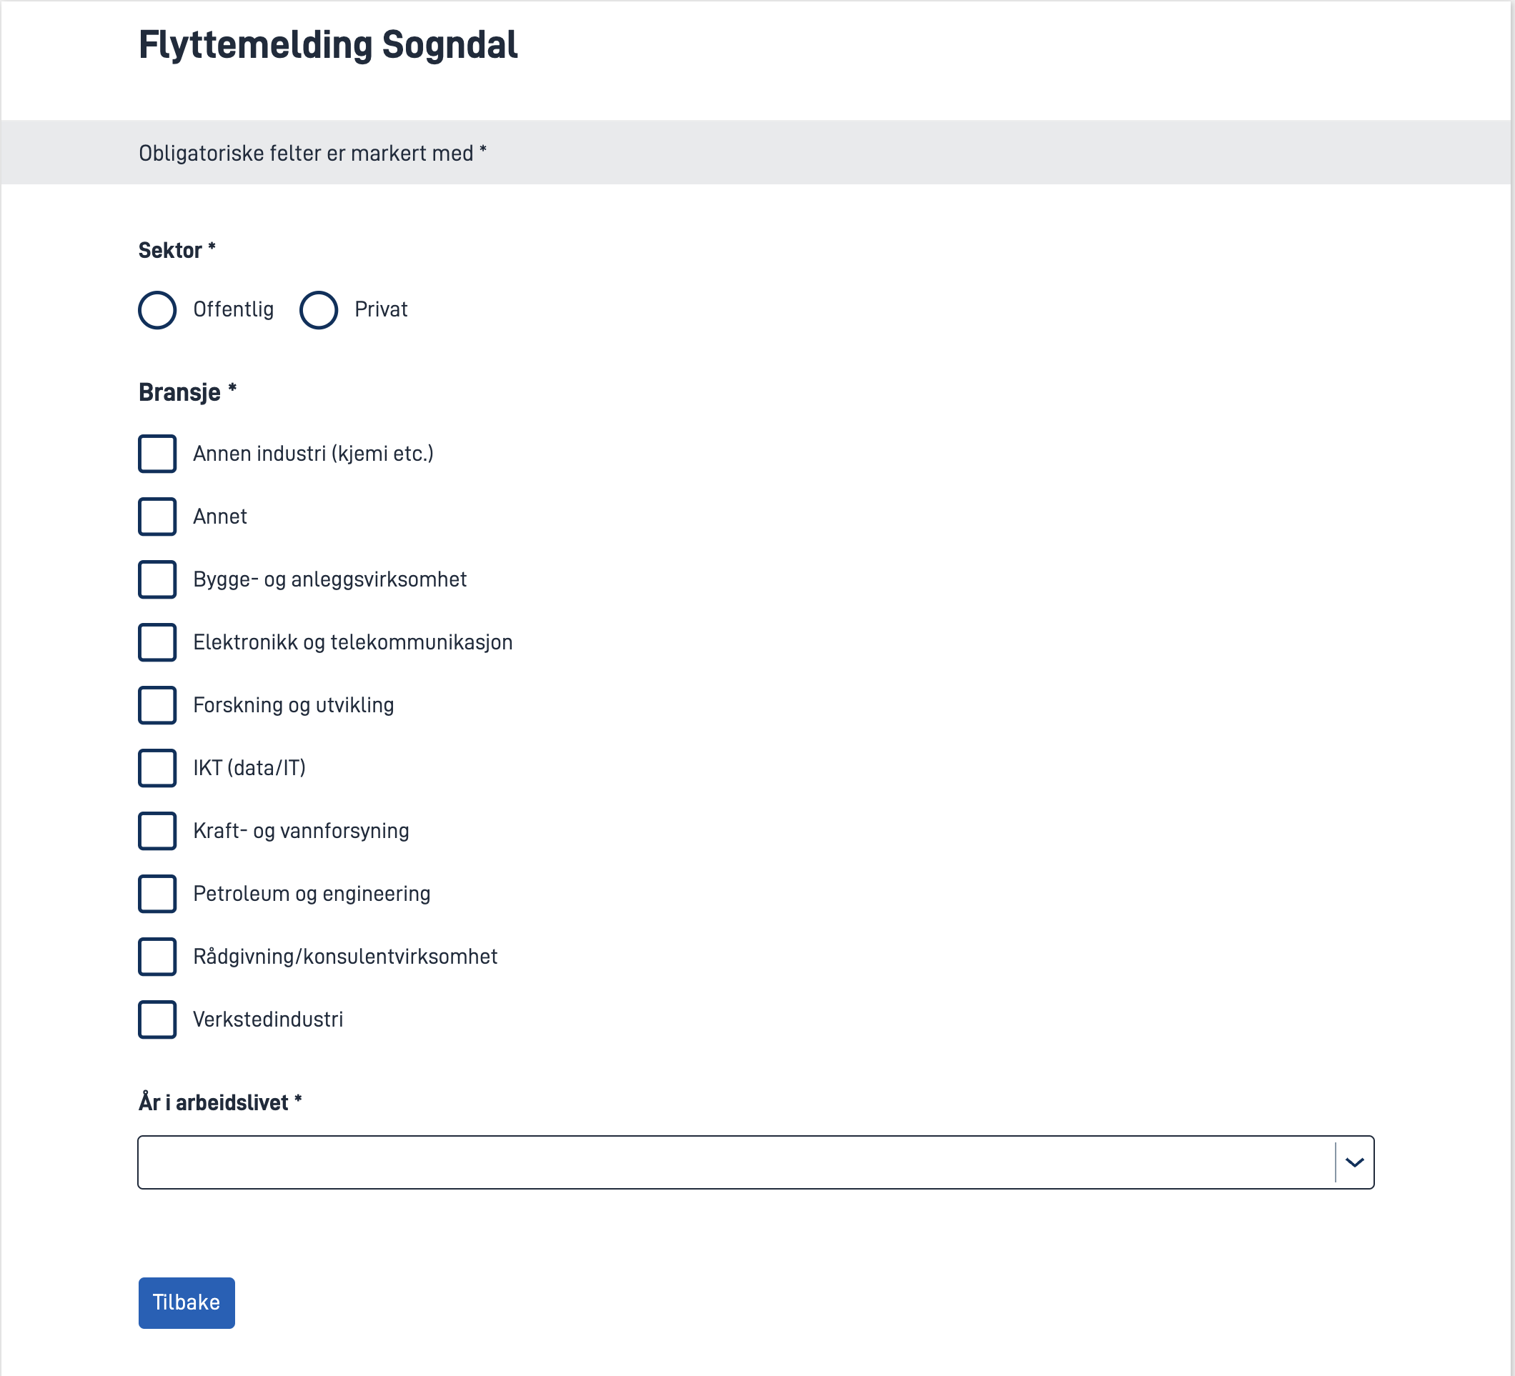The image size is (1515, 1376).
Task: Check Elektronikk og telekommunikasjon
Action: 157,642
